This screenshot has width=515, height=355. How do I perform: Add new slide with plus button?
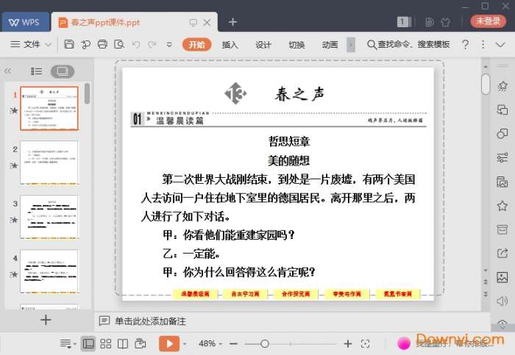tap(46, 320)
